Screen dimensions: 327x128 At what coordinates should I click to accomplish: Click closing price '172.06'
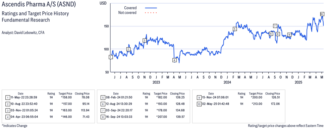pos(275,104)
